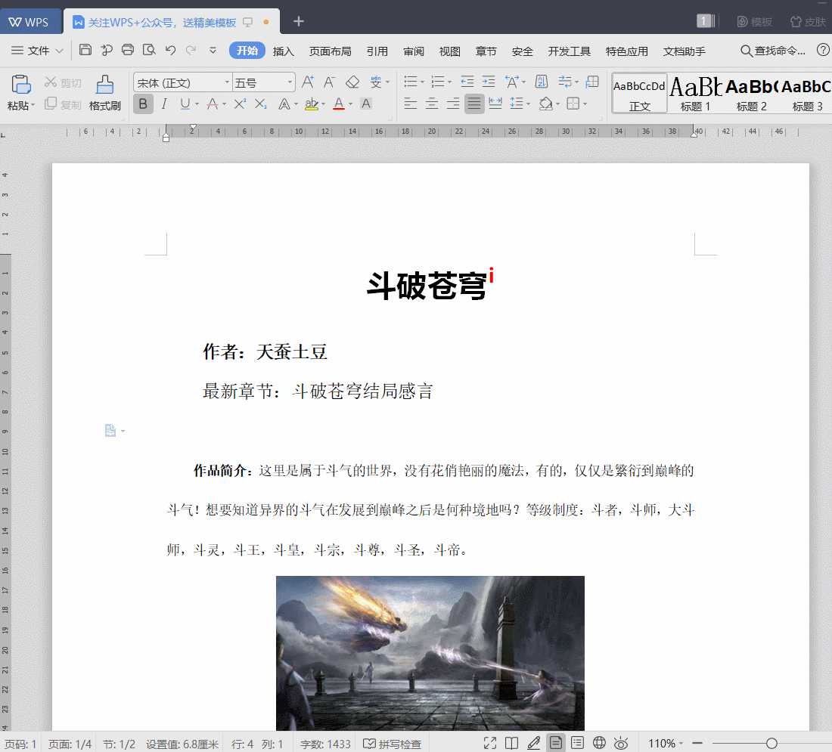The image size is (832, 752).
Task: Click the Print icon
Action: pyautogui.click(x=128, y=51)
